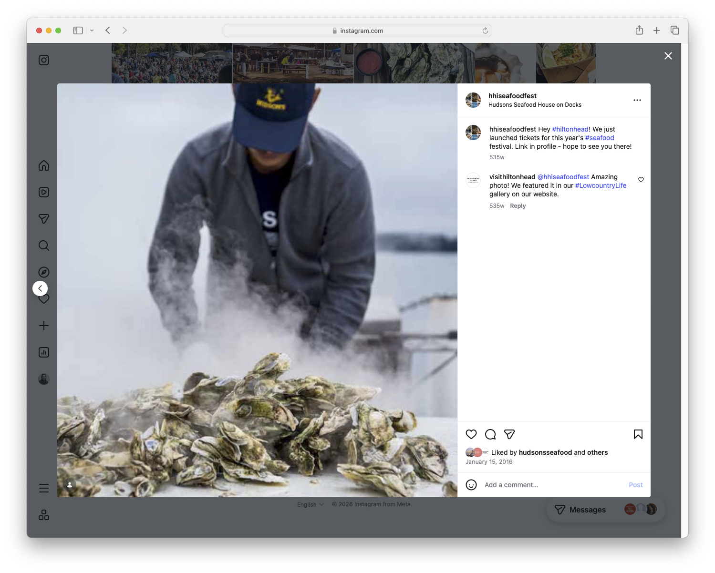Screen dimensions: 715x573
Task: Open Notifications heart in sidebar
Action: click(44, 300)
